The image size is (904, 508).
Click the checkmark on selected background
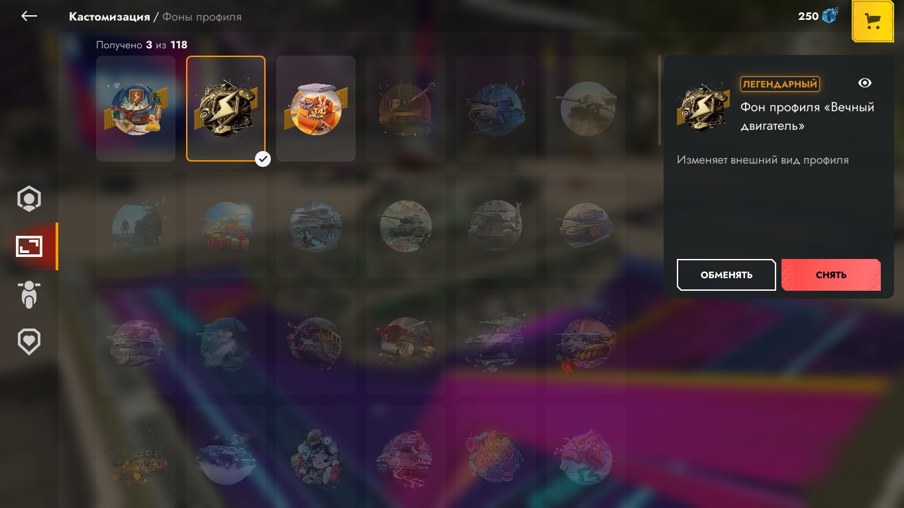263,159
